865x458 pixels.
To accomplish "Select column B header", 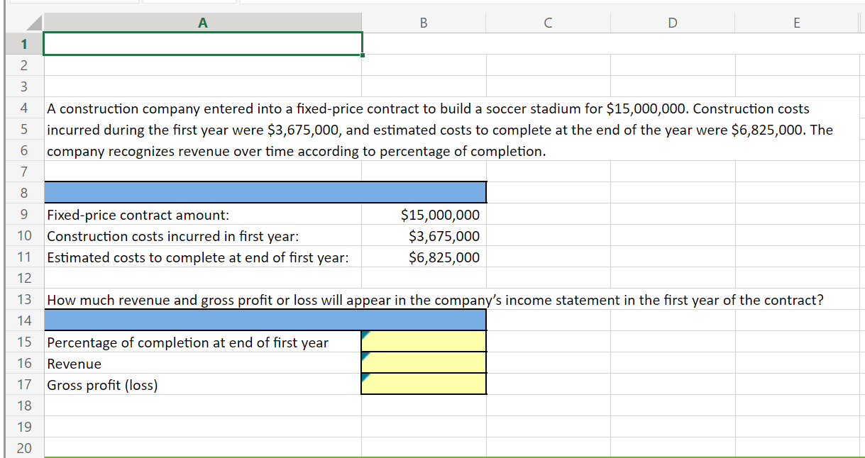I will pos(424,23).
